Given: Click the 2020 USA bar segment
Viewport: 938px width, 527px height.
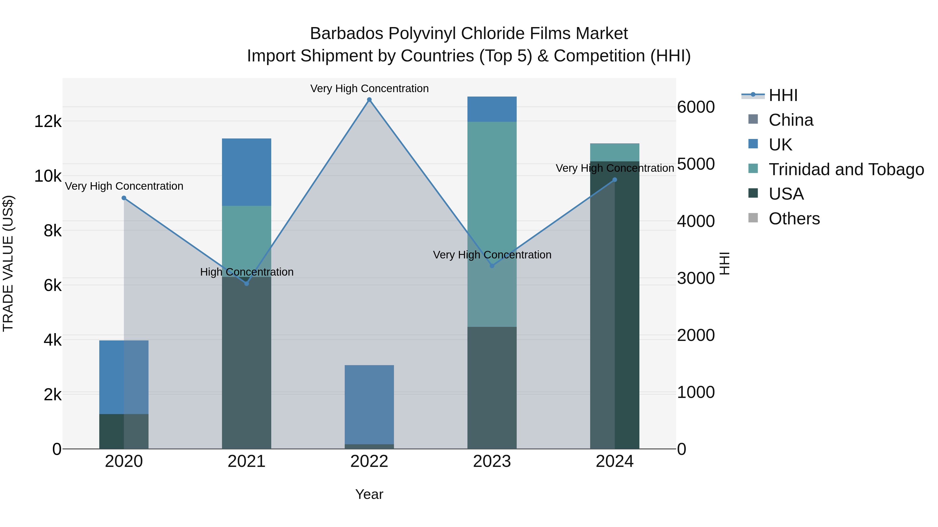Looking at the screenshot, I should 124,431.
